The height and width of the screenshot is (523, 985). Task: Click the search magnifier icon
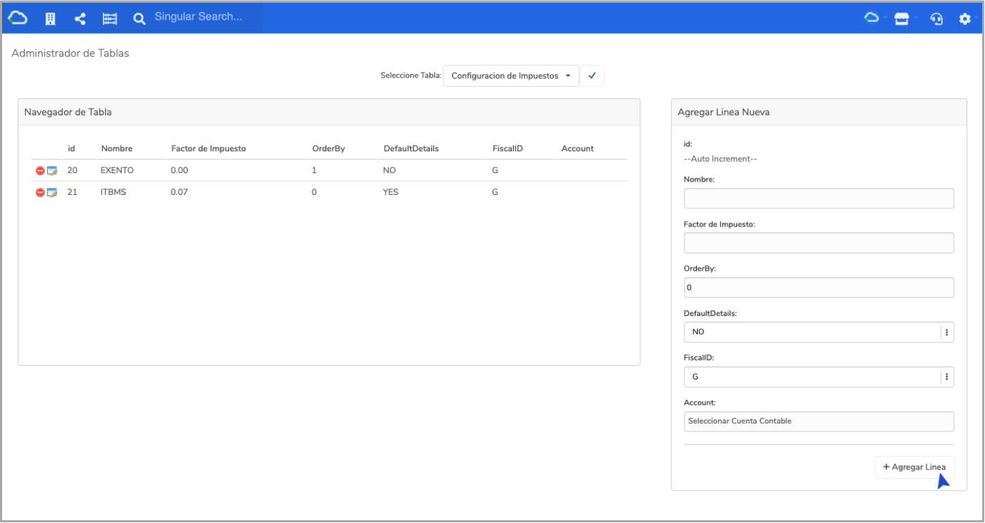[x=139, y=19]
